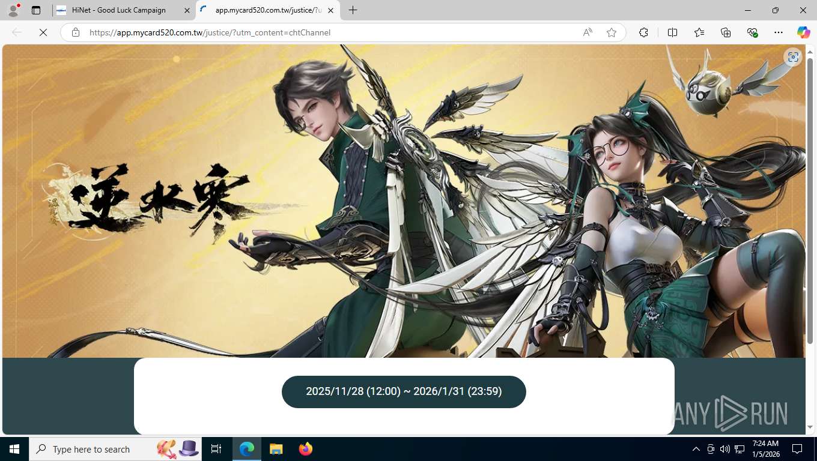
Task: Open Browser essentials
Action: click(x=752, y=32)
